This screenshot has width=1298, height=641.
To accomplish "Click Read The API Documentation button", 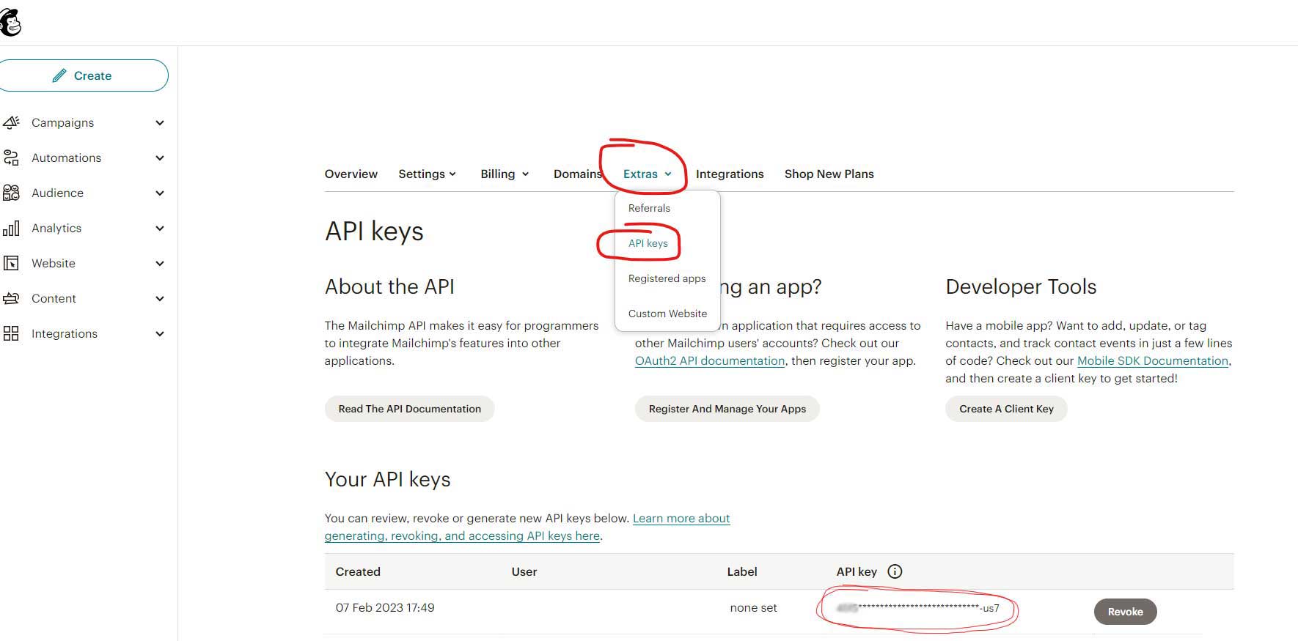I will [x=409, y=409].
